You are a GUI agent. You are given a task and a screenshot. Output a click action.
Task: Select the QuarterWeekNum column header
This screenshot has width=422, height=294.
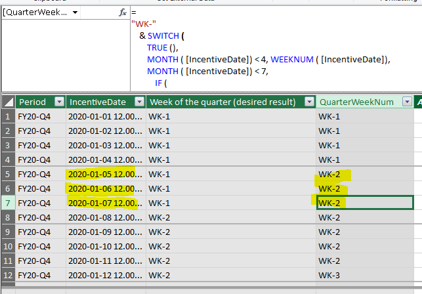(356, 102)
